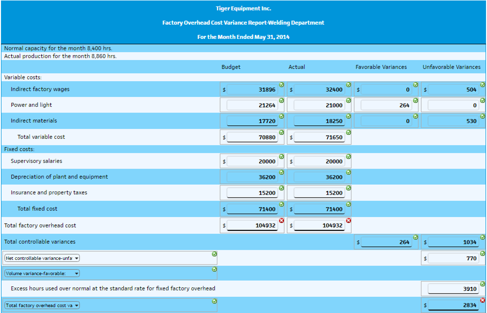Select the Net controllable variance amount field 770
Image resolution: width=487 pixels, height=313 pixels.
pyautogui.click(x=453, y=258)
